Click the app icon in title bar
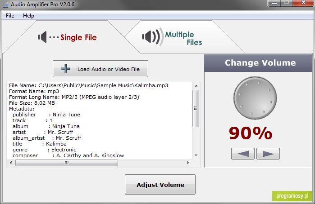 [x=5, y=5]
